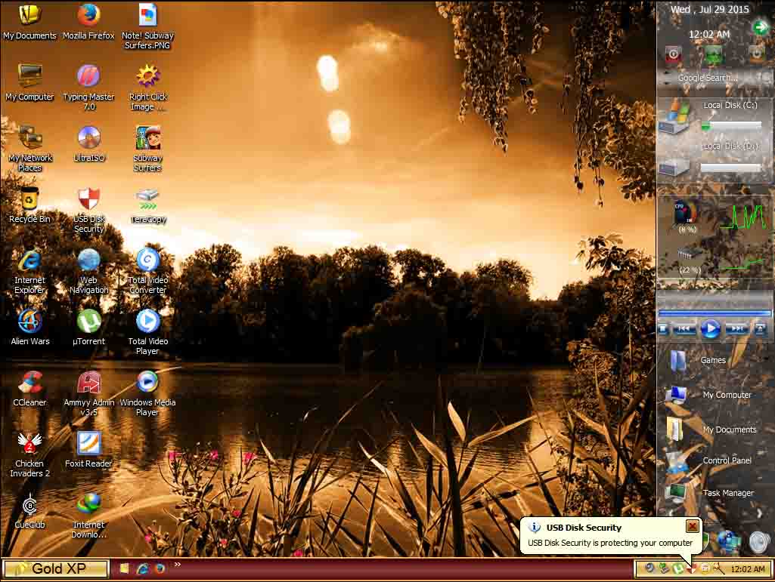Image resolution: width=775 pixels, height=582 pixels.
Task: Click the green arrow next to date
Action: pyautogui.click(x=760, y=26)
